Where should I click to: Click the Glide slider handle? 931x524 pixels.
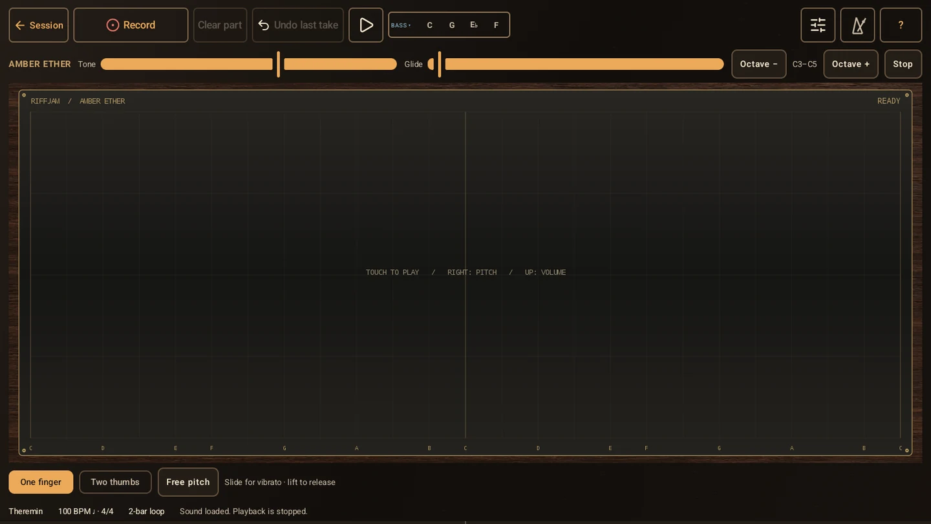pos(440,64)
